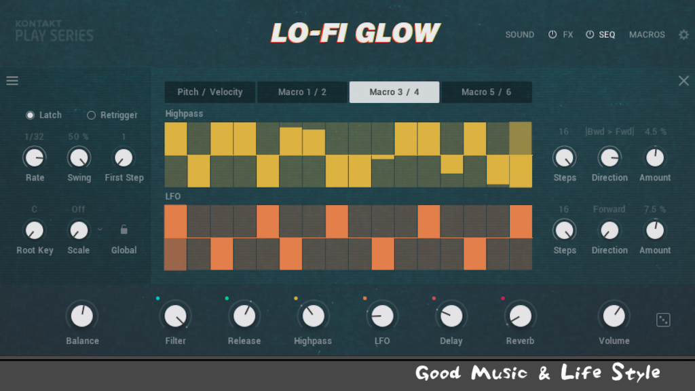Click the green dot above Release
The image size is (695, 391).
click(x=227, y=299)
